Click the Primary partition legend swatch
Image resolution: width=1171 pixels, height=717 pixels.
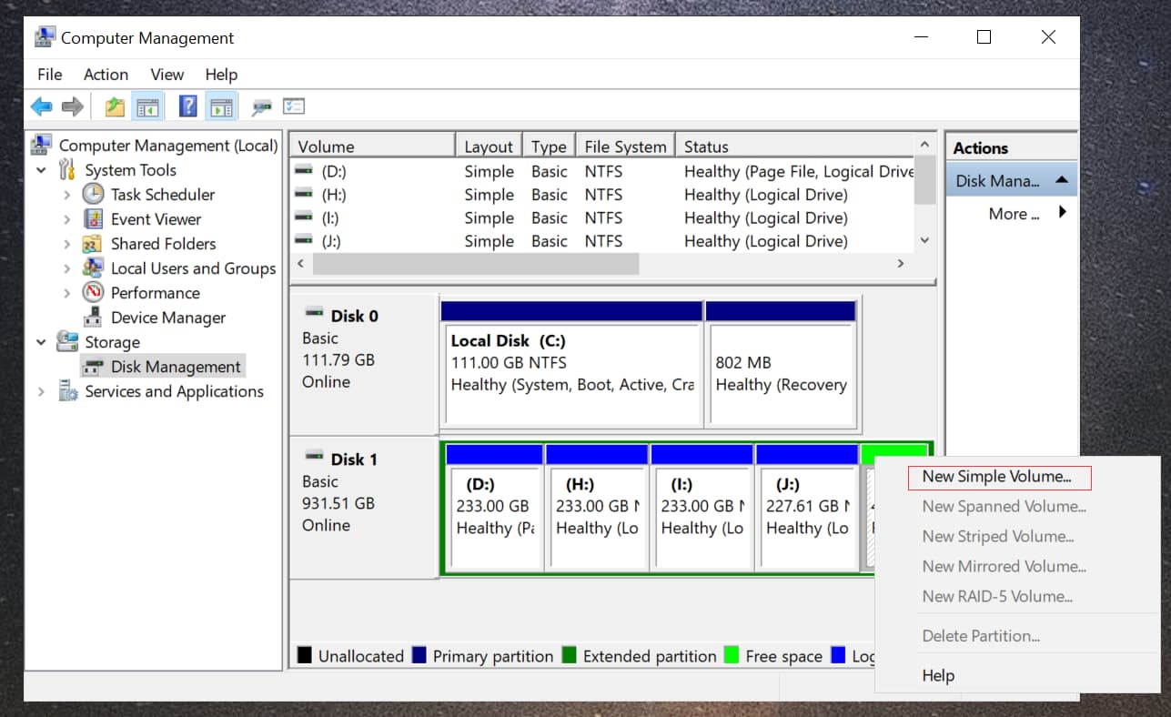(419, 655)
